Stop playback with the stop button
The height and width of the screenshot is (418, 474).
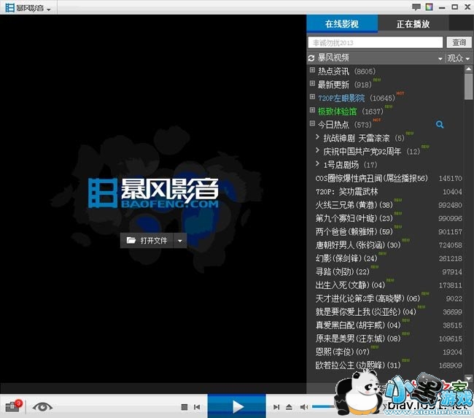click(x=184, y=407)
